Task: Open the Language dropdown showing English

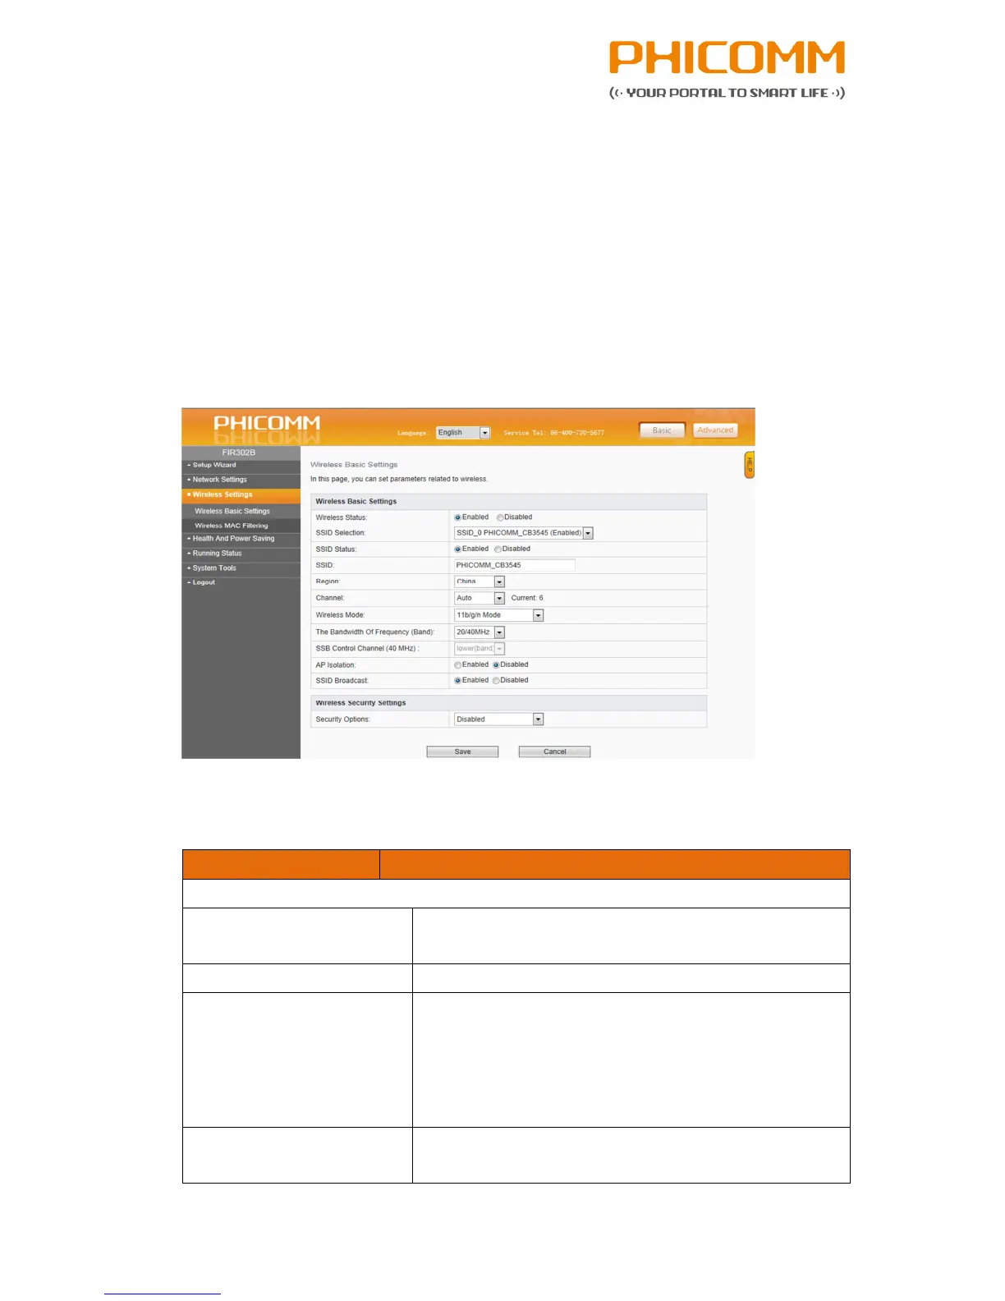Action: click(x=463, y=433)
